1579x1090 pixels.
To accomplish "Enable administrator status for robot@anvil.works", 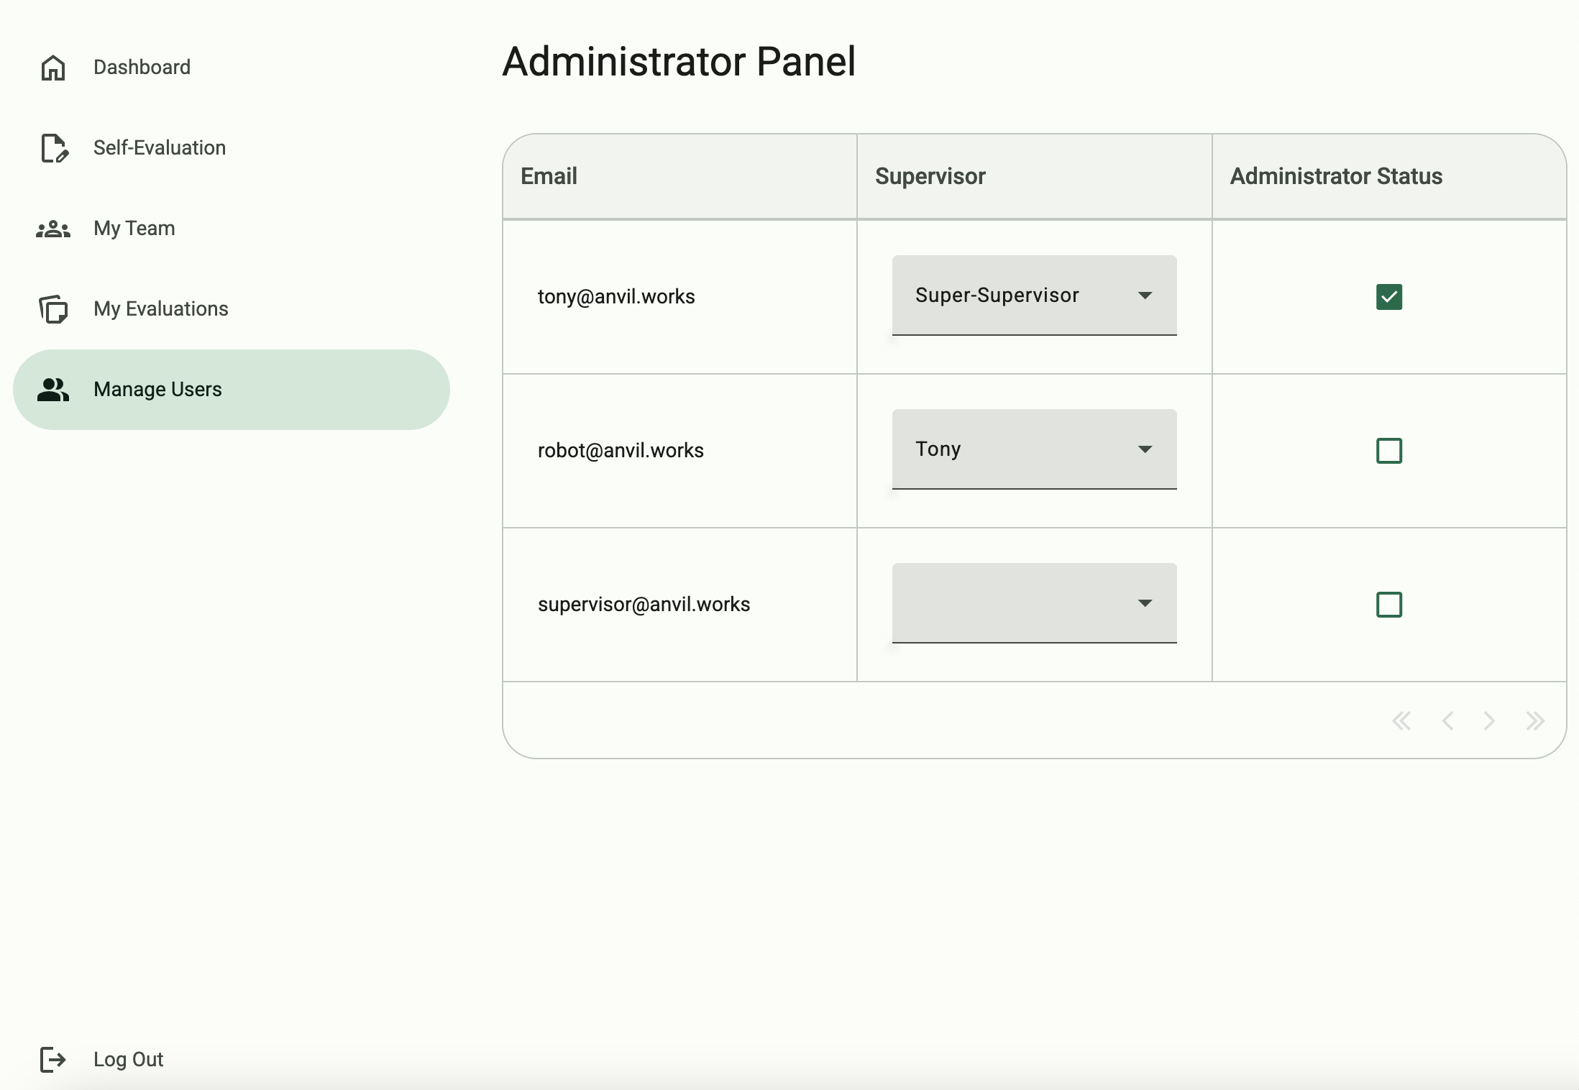I will [1388, 450].
